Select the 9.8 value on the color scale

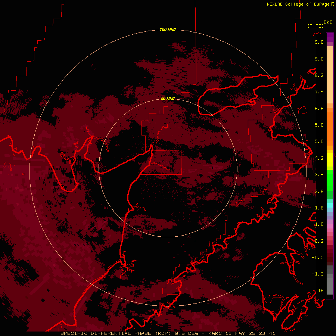[x=319, y=42]
